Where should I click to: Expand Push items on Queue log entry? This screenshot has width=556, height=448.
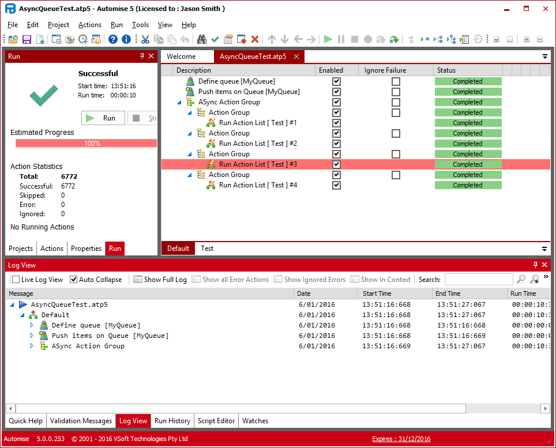tap(32, 336)
